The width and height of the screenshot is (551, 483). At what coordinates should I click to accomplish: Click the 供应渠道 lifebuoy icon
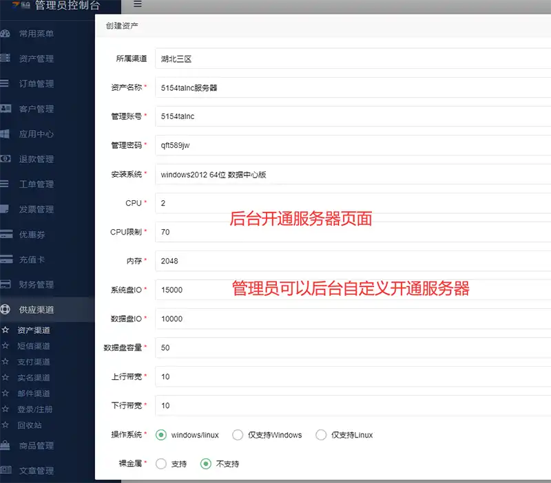click(6, 309)
